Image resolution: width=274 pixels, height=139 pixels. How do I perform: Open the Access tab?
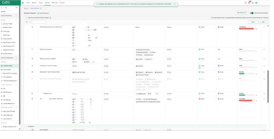point(41,3)
